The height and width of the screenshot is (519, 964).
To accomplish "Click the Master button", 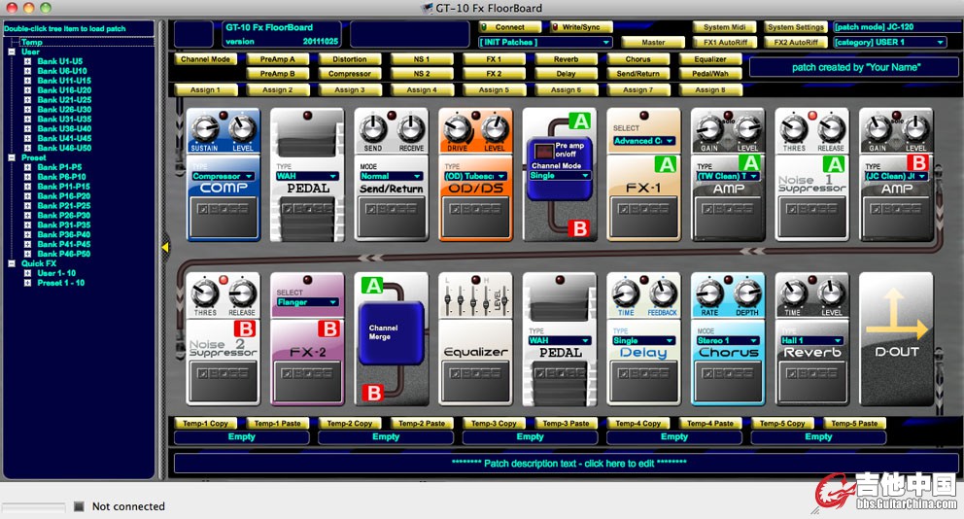I will [653, 43].
